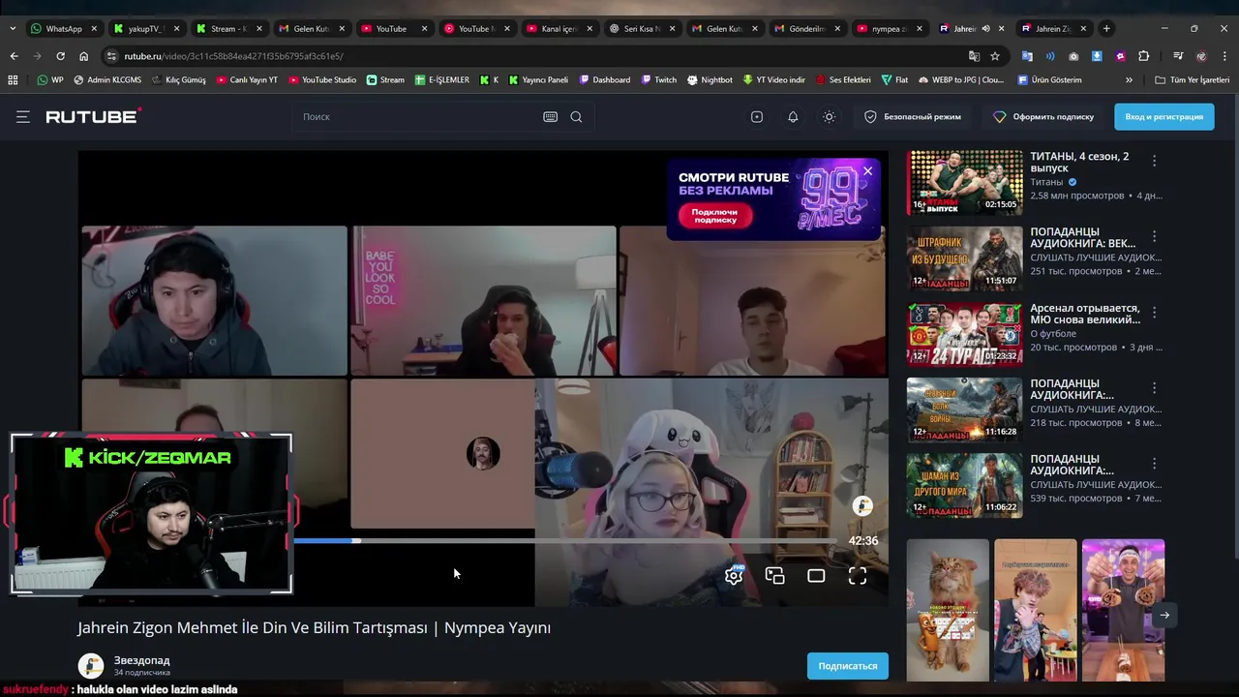The image size is (1239, 697).
Task: Open Арсенал отрывается video thumbnail
Action: point(964,334)
